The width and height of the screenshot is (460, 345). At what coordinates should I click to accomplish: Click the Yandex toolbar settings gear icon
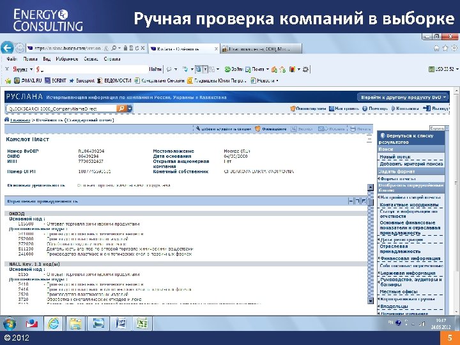[x=305, y=70]
